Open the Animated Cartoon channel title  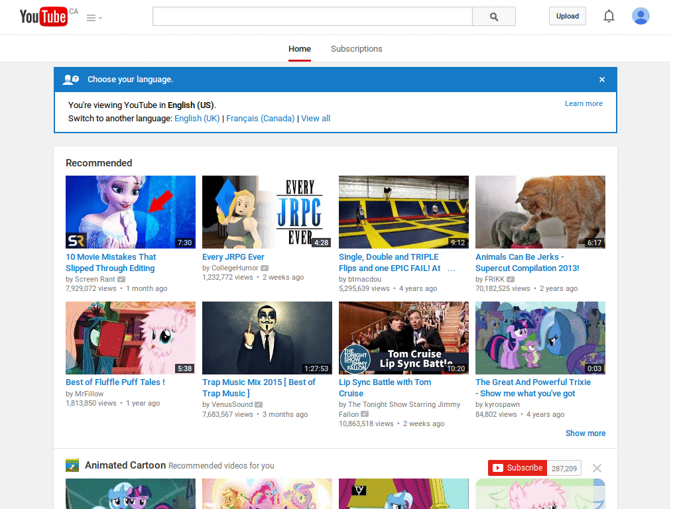click(x=125, y=465)
